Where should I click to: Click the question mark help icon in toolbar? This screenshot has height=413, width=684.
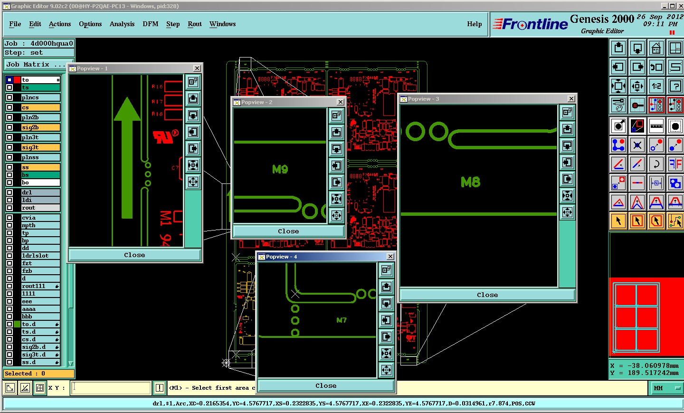tap(675, 86)
